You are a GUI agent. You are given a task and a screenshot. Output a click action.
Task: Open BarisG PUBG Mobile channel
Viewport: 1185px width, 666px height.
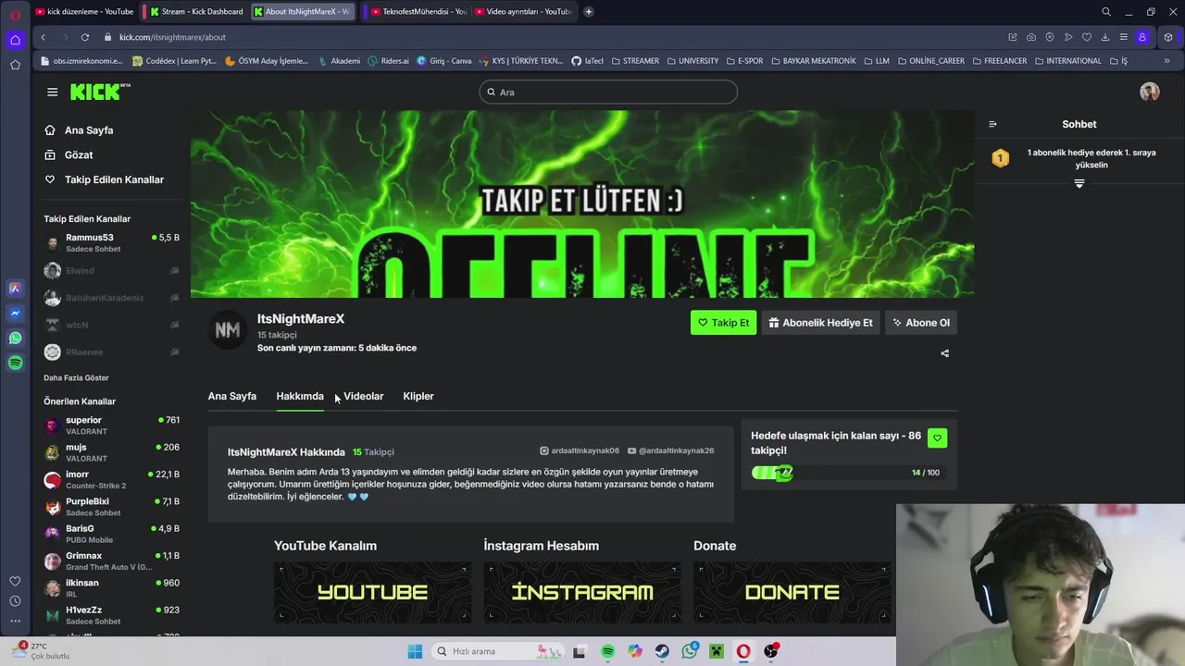pos(112,534)
